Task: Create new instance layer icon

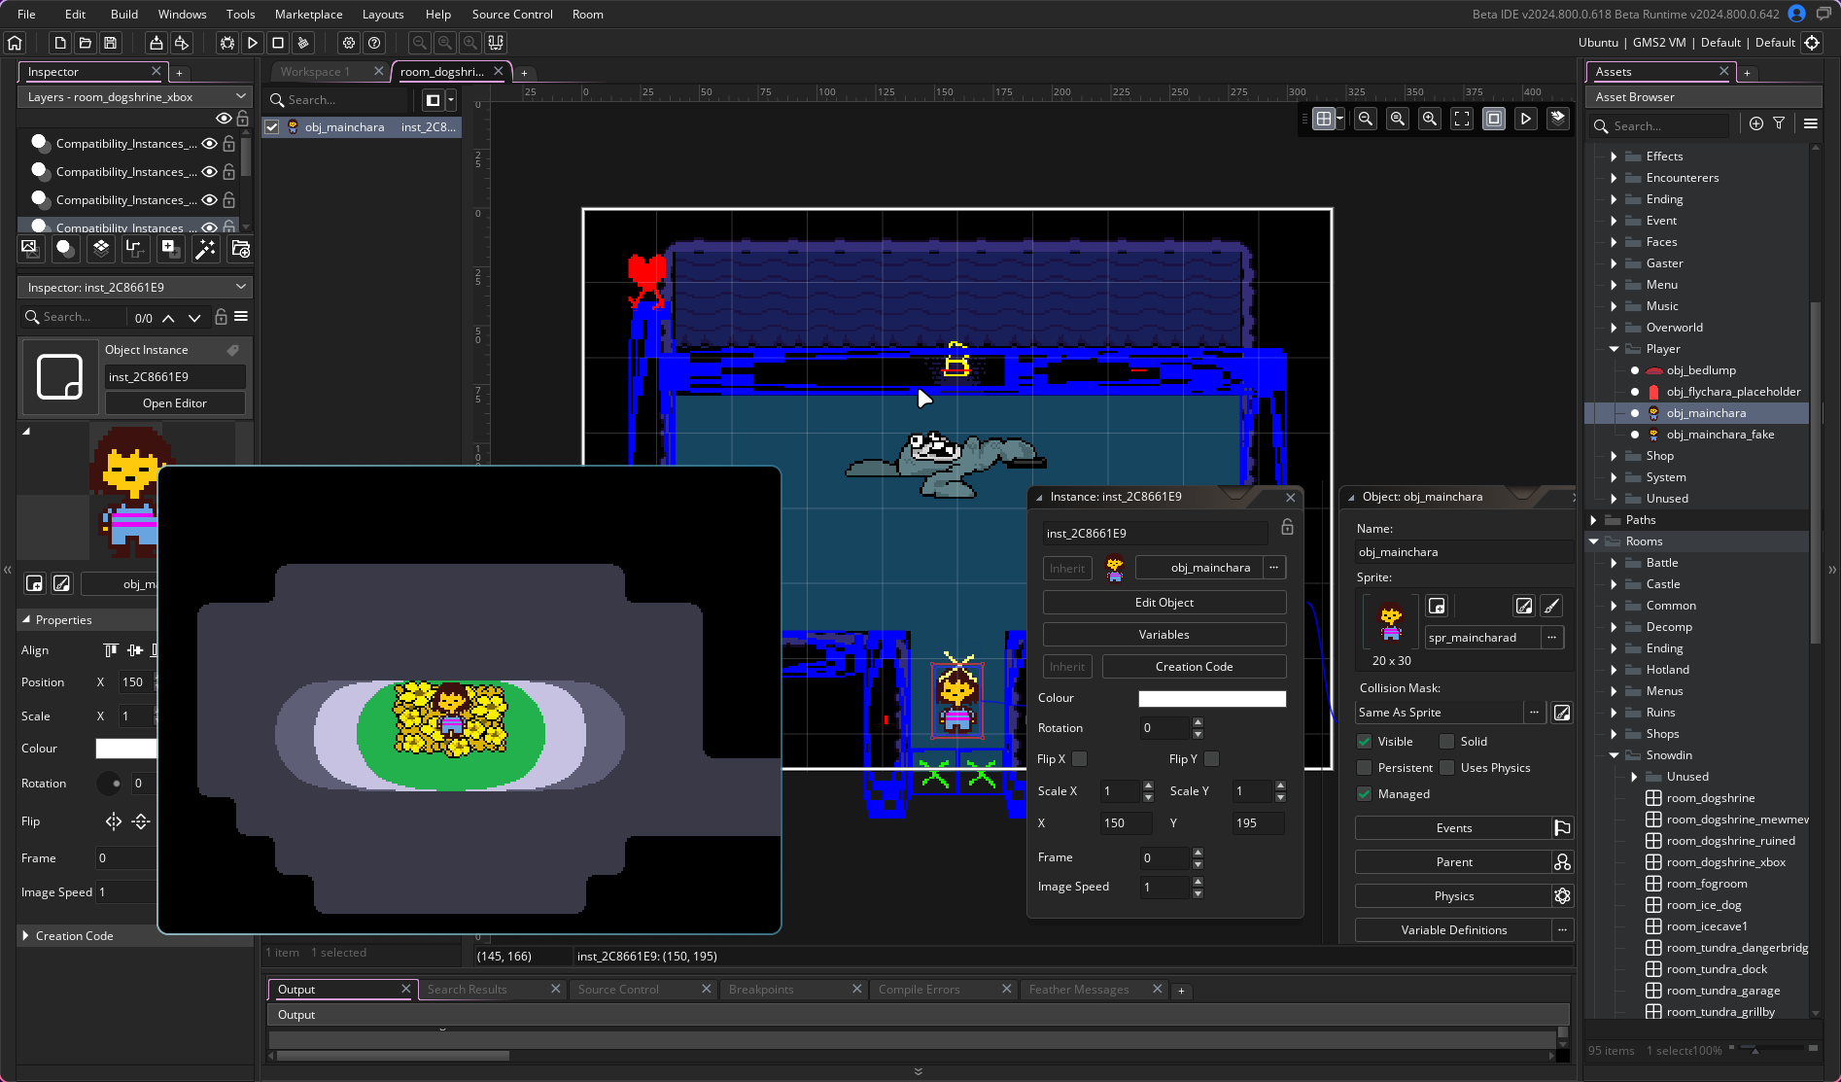Action: pos(64,249)
